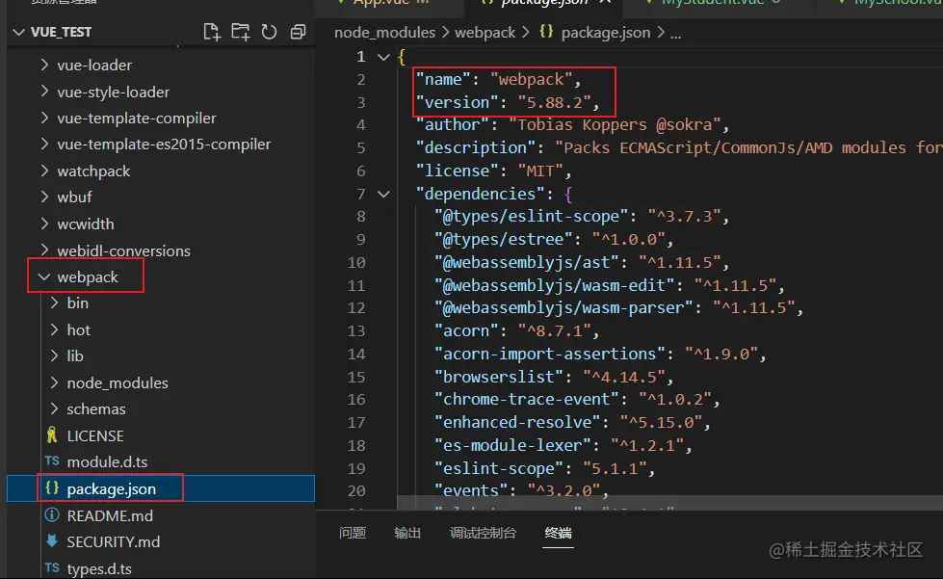Click the New Folder icon in explorer header
Image resolution: width=943 pixels, height=579 pixels.
[241, 32]
